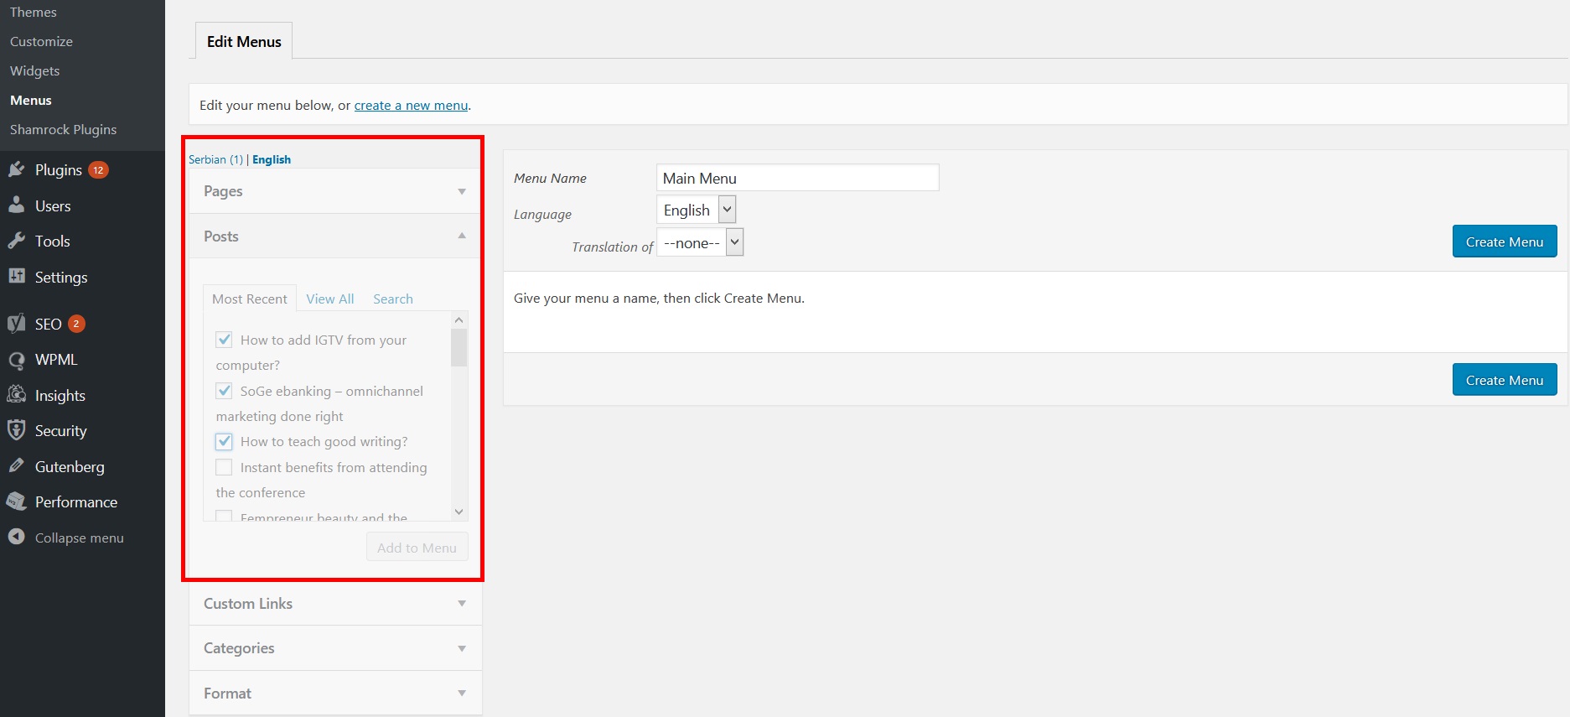Open the Language dropdown set to English

click(697, 210)
